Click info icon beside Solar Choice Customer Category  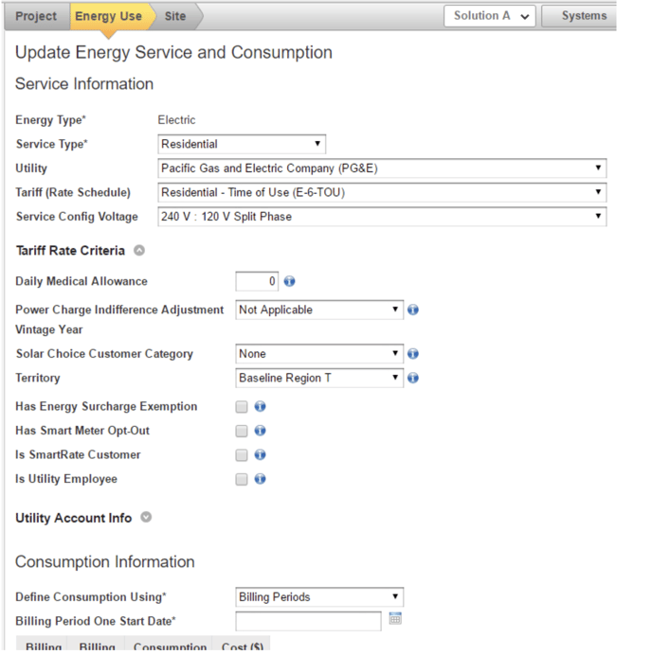pos(413,354)
